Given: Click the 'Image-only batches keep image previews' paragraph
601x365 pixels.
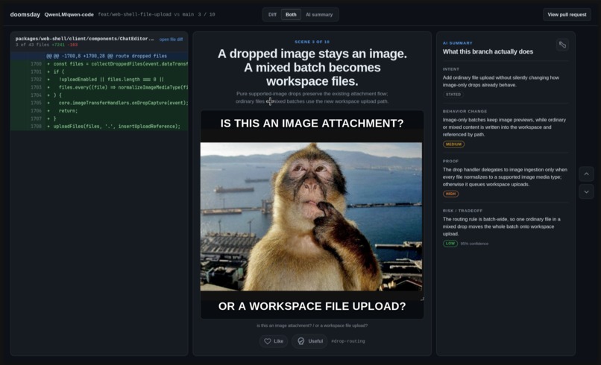Looking at the screenshot, I should tap(504, 127).
